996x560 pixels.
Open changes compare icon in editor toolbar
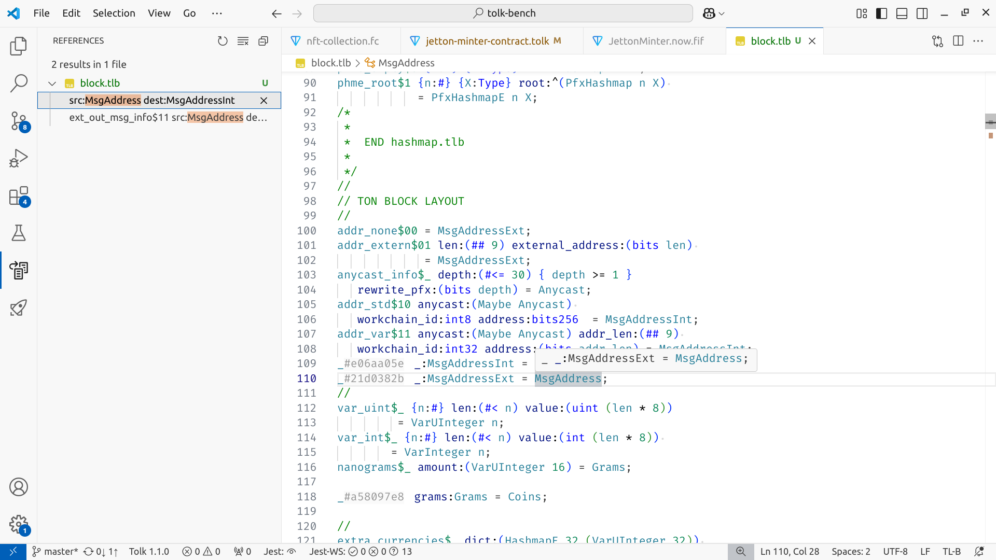[937, 41]
